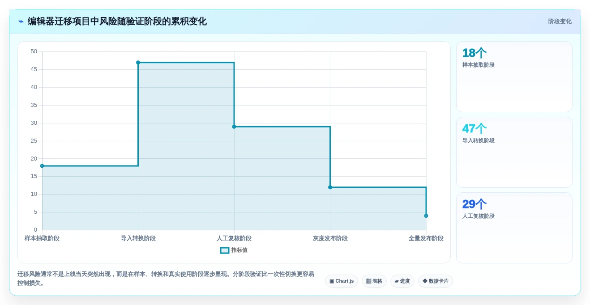The width and height of the screenshot is (590, 305).
Task: Click the 阶段变化 label in header
Action: point(560,21)
